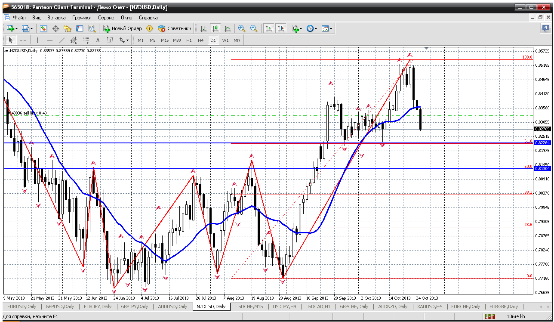The width and height of the screenshot is (554, 322).
Task: Click the connection status bars indicator
Action: 490,316
